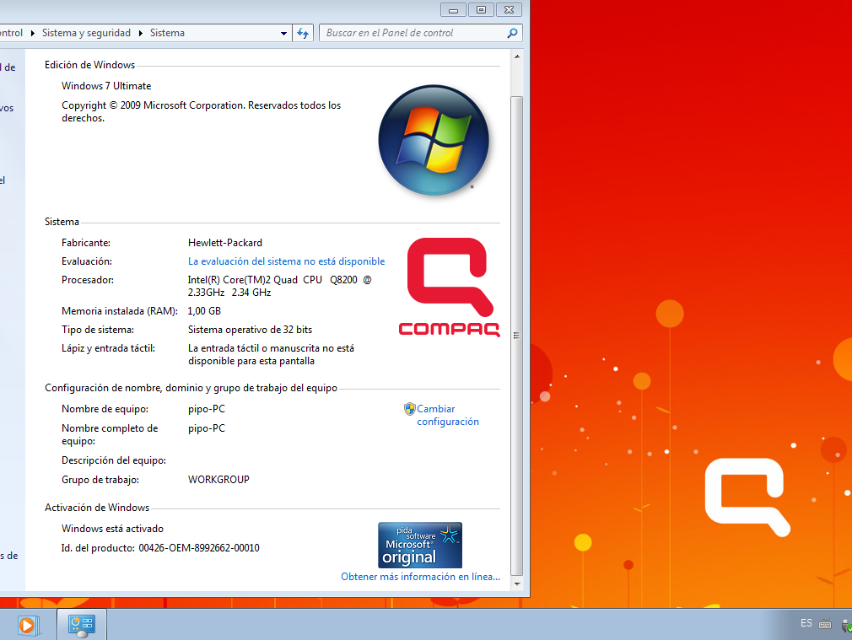Click the pipo-PC value beside Nombre completo de equipo
This screenshot has width=852, height=640.
(207, 428)
